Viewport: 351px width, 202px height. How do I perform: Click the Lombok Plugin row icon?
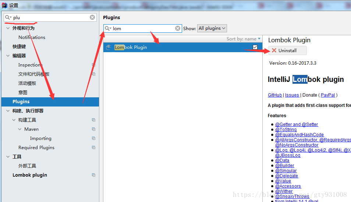(109, 47)
